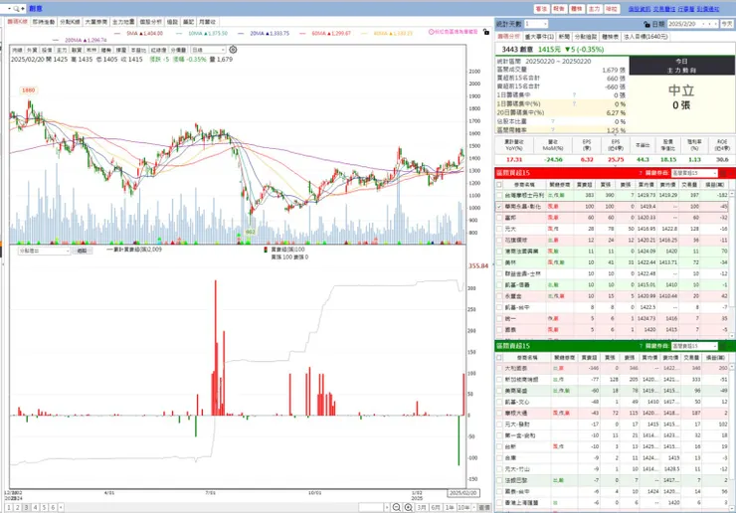Click the button next to 分點進出 dropdown
Screen dimensions: 736x513
(82, 252)
